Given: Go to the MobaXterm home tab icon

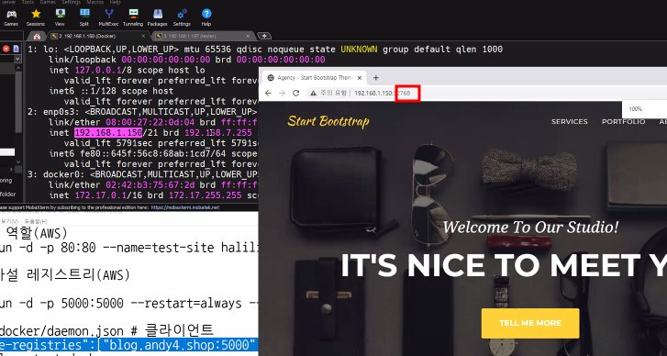Looking at the screenshot, I should pos(37,36).
